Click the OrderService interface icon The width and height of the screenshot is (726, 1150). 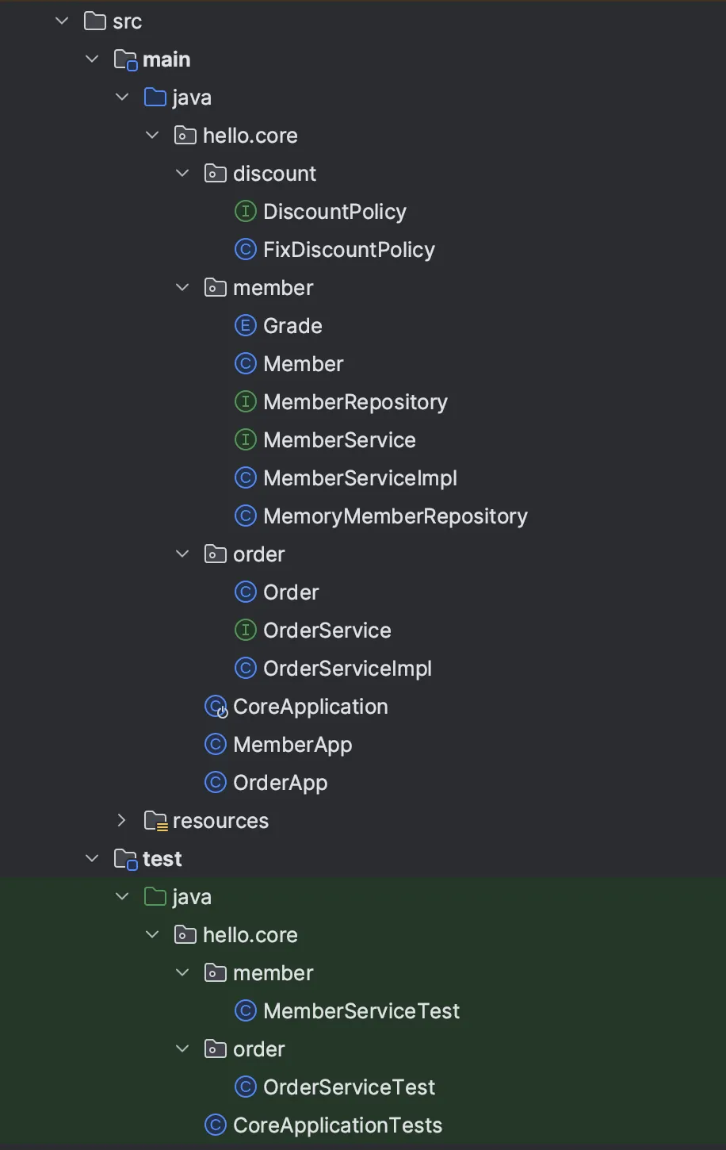[246, 631]
